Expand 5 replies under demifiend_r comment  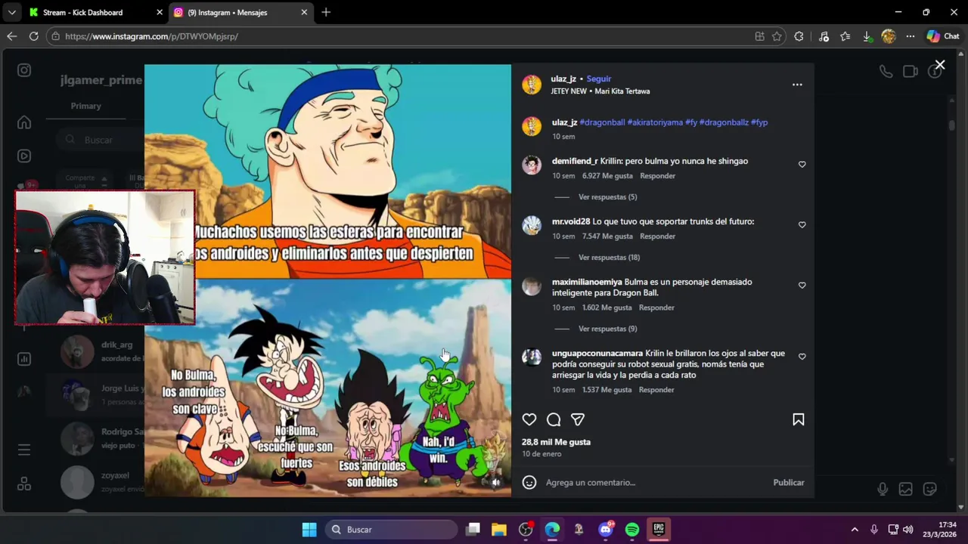coord(607,197)
